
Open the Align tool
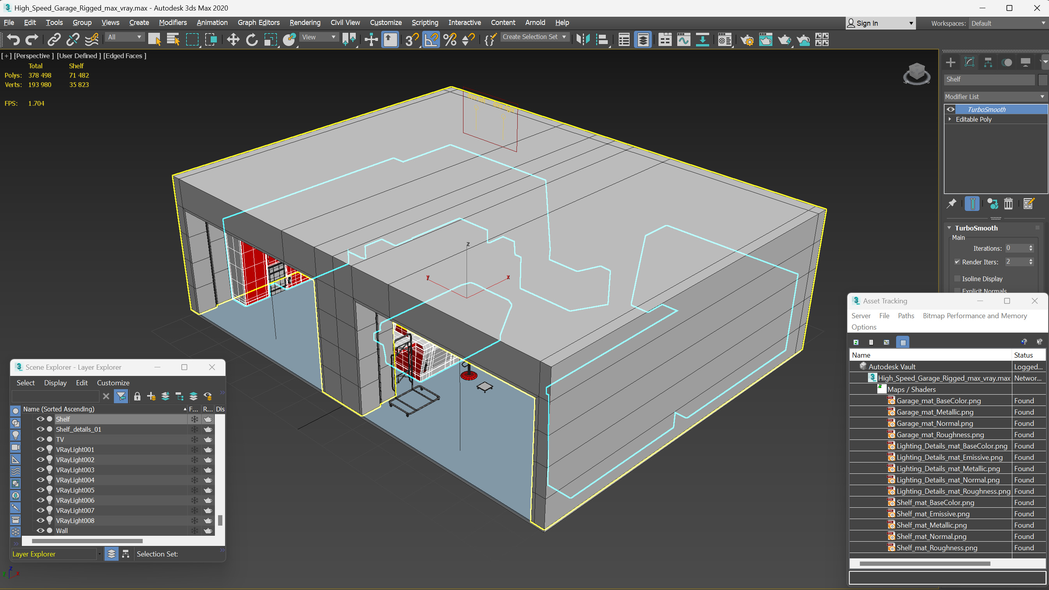(602, 39)
